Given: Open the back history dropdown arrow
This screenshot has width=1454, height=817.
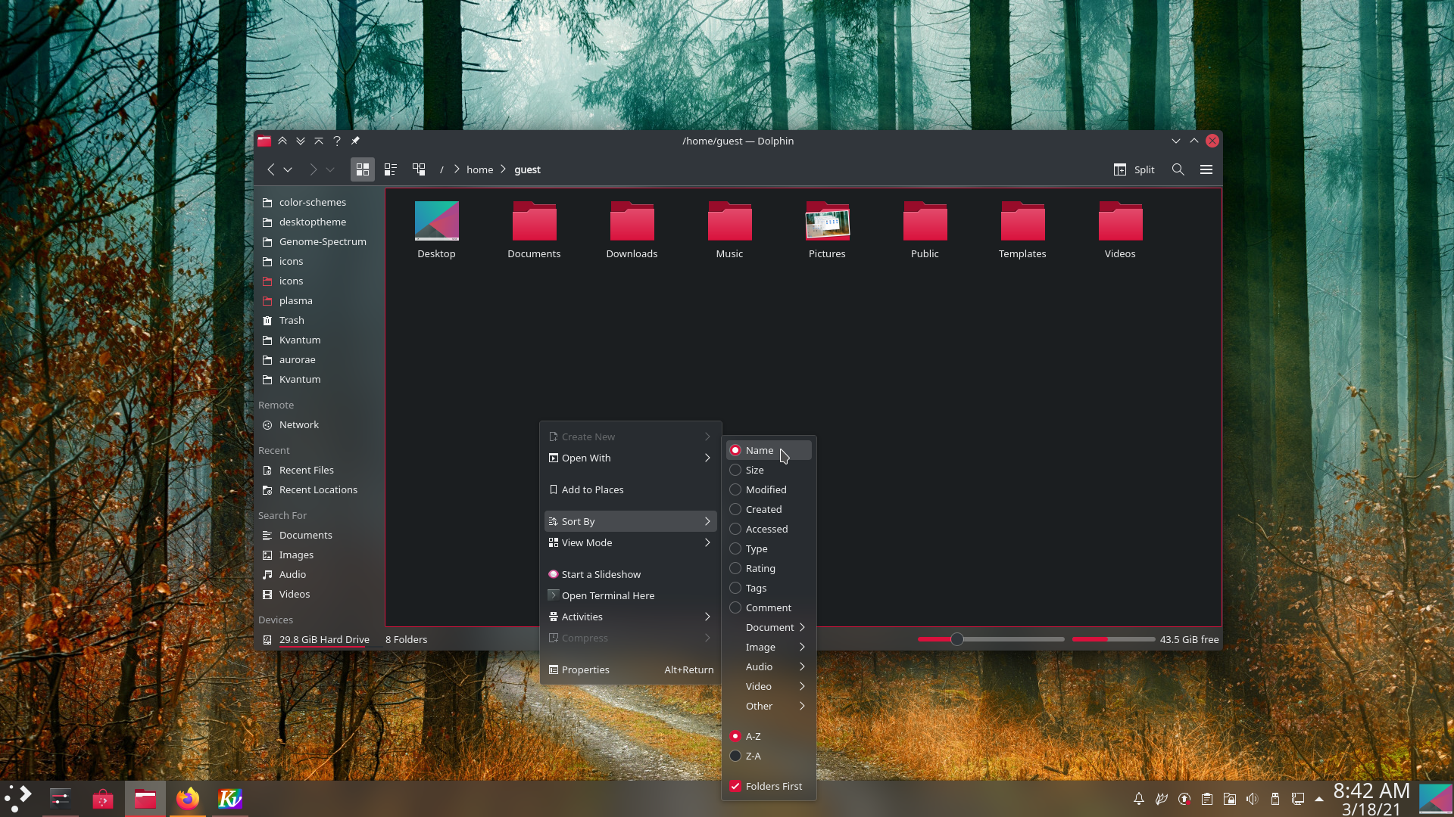Looking at the screenshot, I should coord(288,169).
